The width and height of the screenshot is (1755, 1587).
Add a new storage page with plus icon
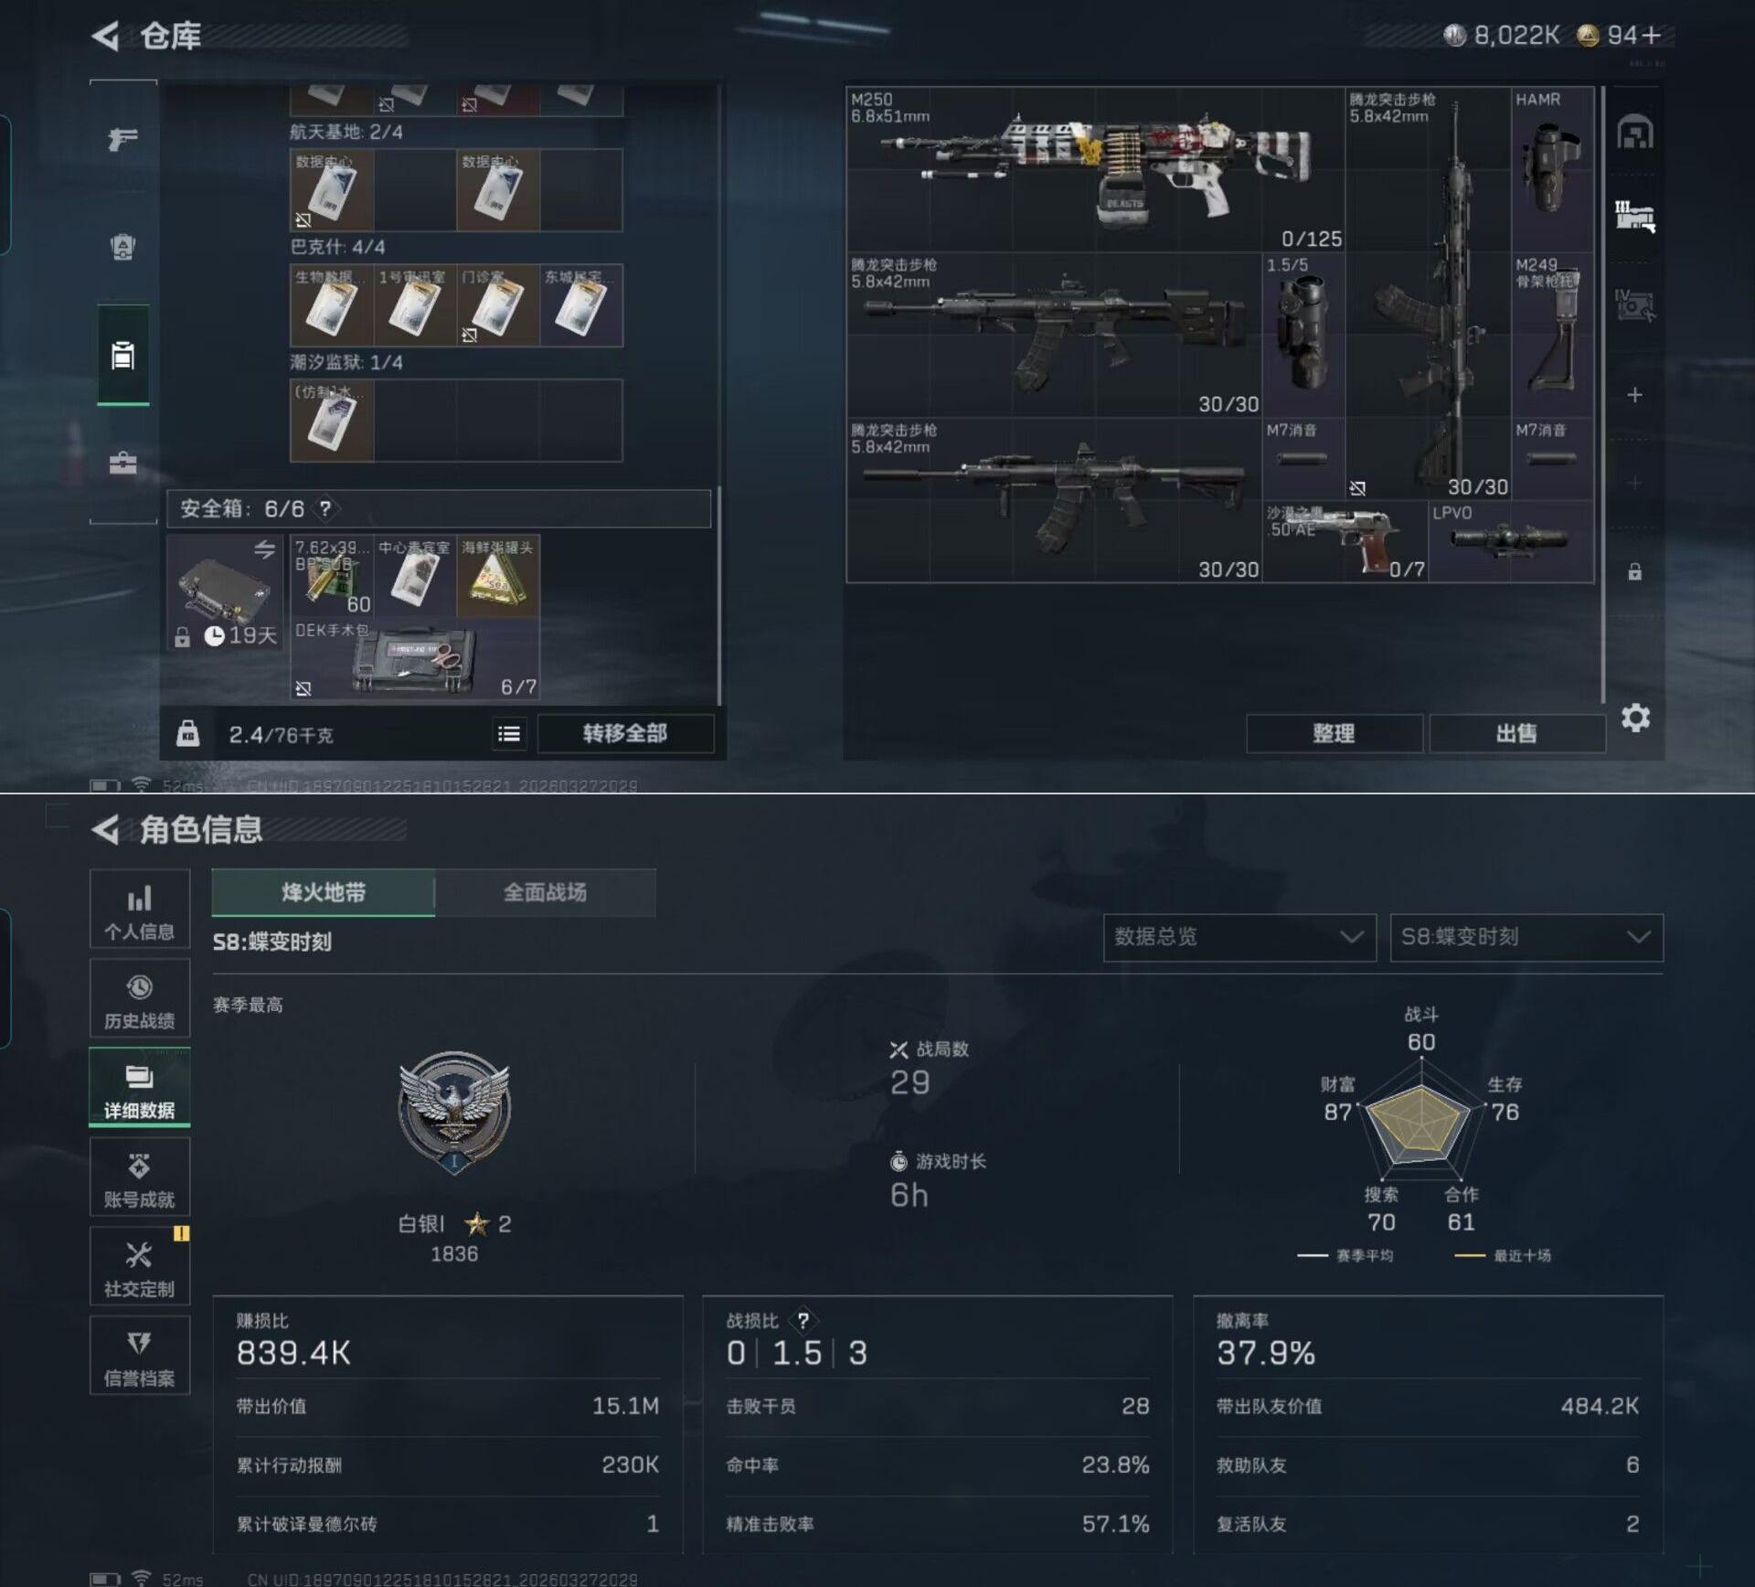click(1634, 395)
